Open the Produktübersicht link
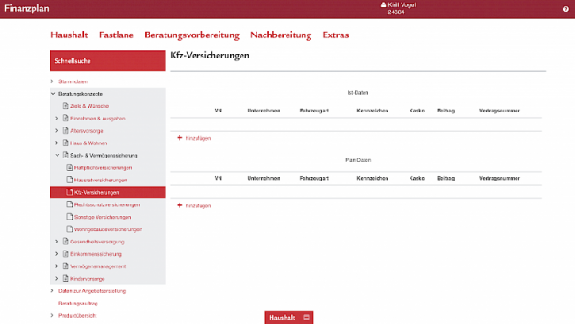Image resolution: width=575 pixels, height=324 pixels. 77,315
